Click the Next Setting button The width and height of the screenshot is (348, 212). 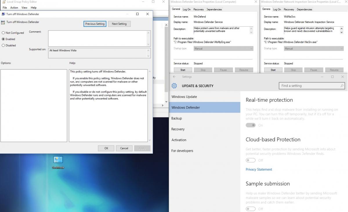(x=119, y=24)
